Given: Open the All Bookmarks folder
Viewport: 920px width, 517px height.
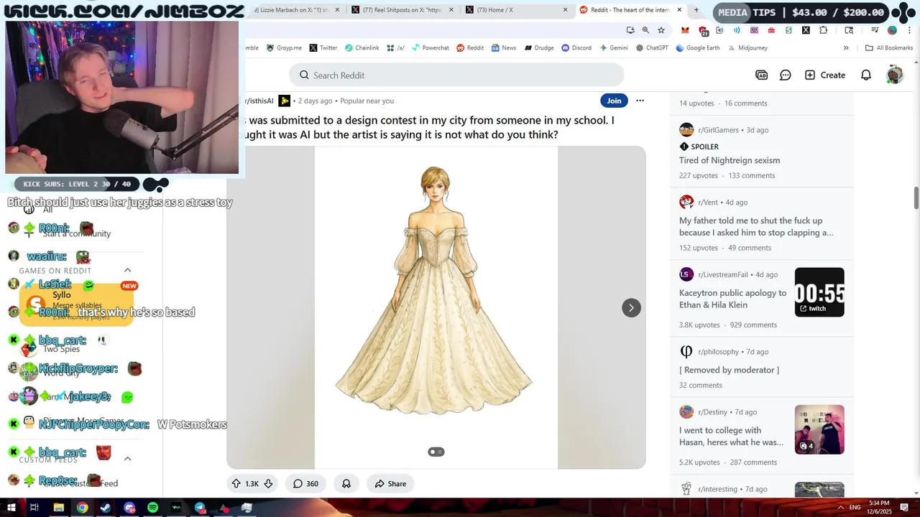Looking at the screenshot, I should tap(889, 48).
